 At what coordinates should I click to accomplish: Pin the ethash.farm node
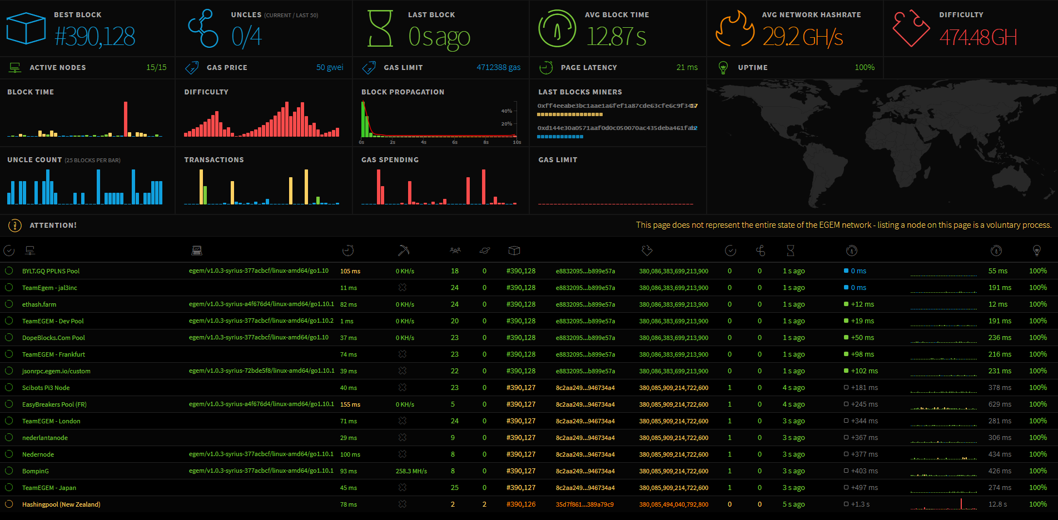tap(9, 304)
